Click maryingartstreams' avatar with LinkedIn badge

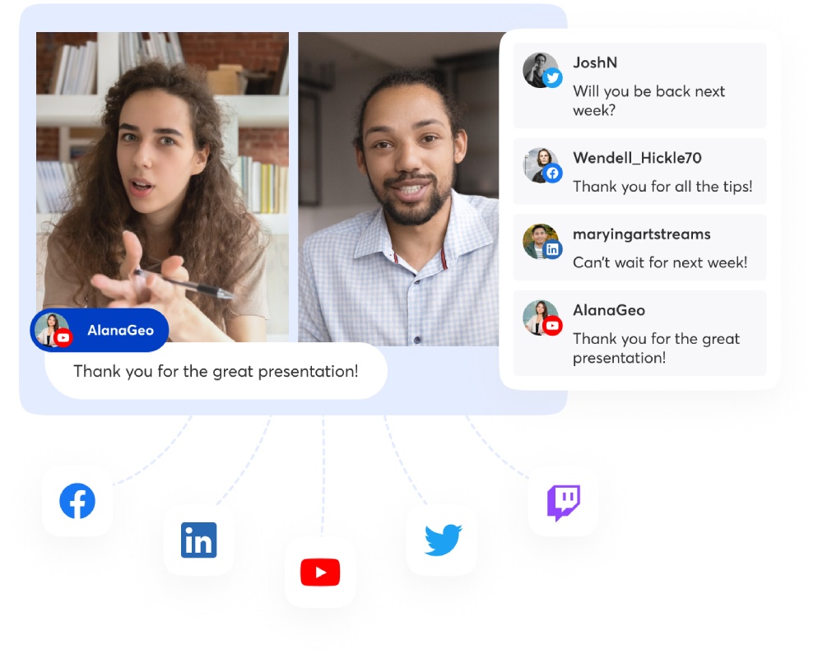click(x=541, y=242)
